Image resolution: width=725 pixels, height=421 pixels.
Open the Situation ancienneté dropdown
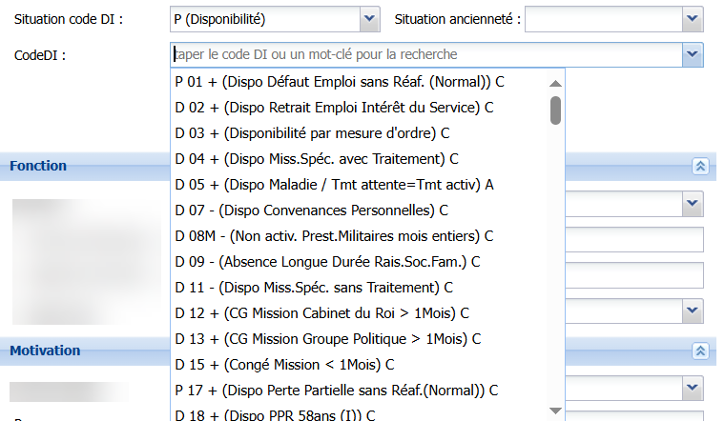[694, 19]
